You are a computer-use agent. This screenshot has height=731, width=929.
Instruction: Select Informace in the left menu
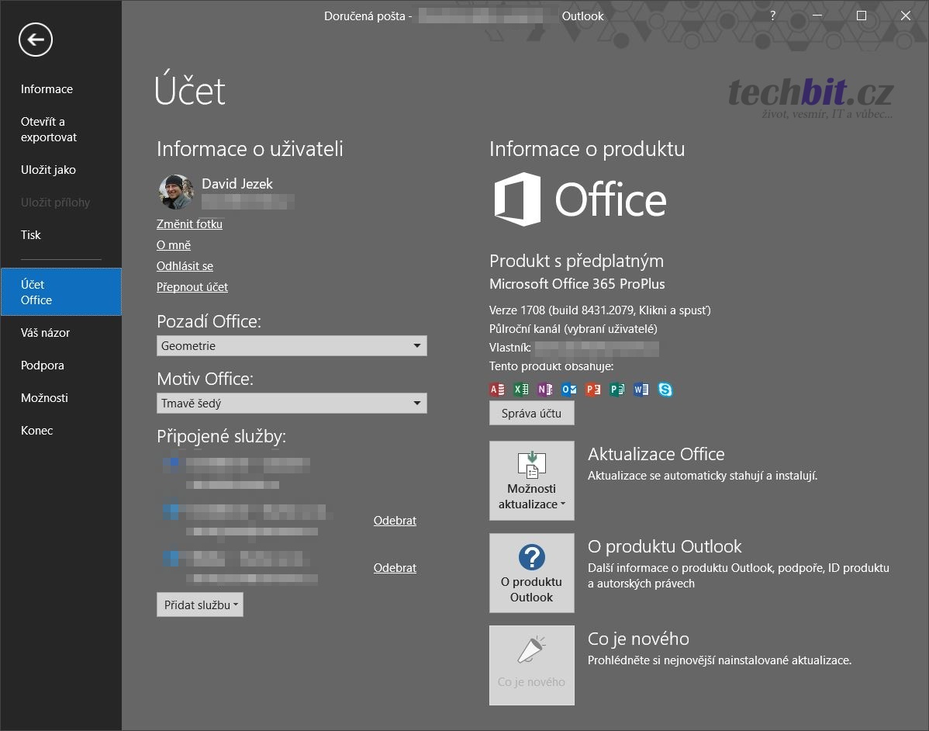coord(47,89)
